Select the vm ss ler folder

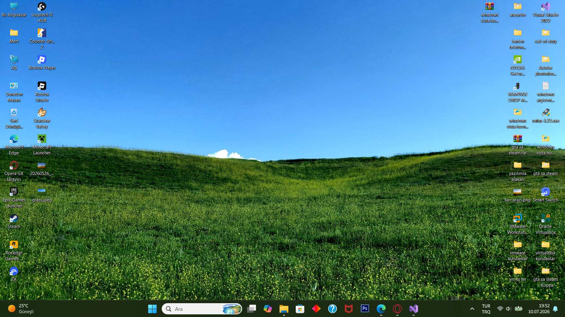pyautogui.click(x=518, y=275)
